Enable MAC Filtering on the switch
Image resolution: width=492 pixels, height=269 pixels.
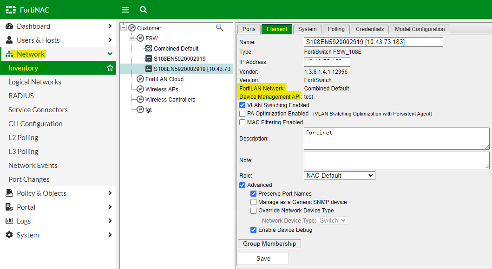242,122
